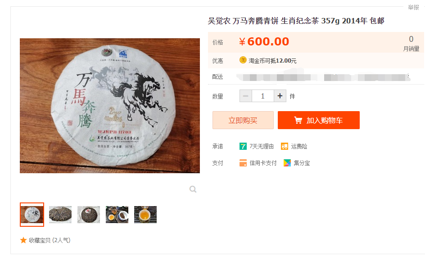The height and width of the screenshot is (256, 425).
Task: Decrease quantity with the minus button
Action: pyautogui.click(x=245, y=96)
